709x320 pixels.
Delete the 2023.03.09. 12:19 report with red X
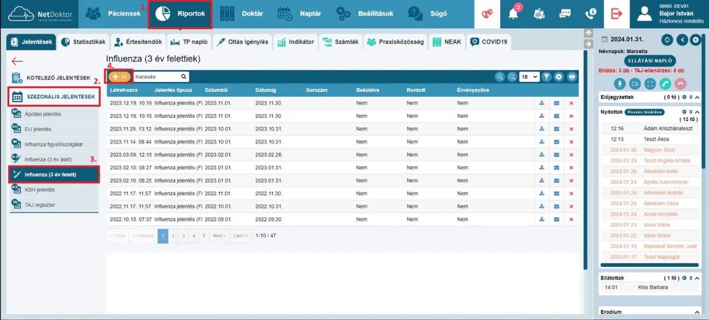571,155
